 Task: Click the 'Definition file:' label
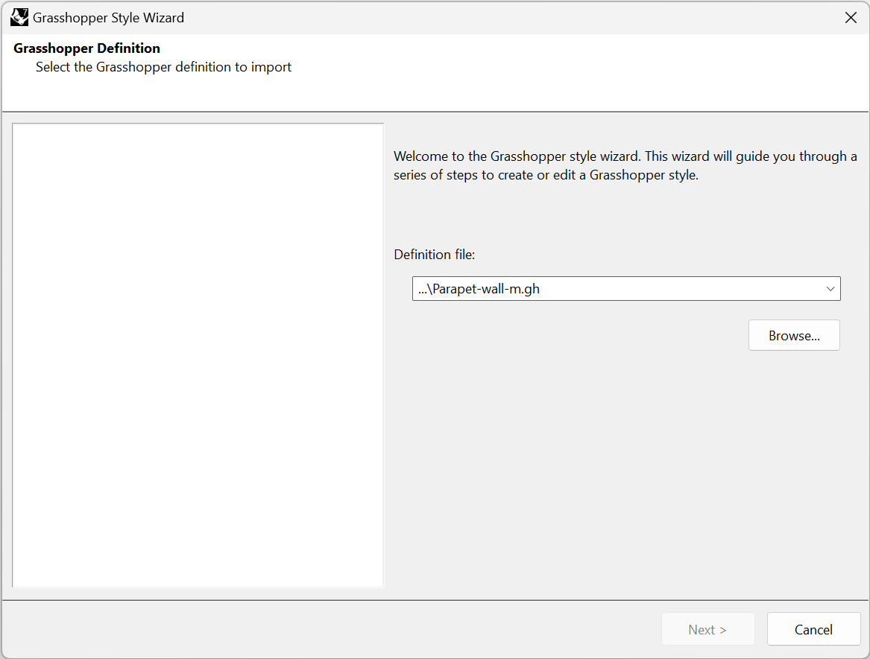coord(435,255)
